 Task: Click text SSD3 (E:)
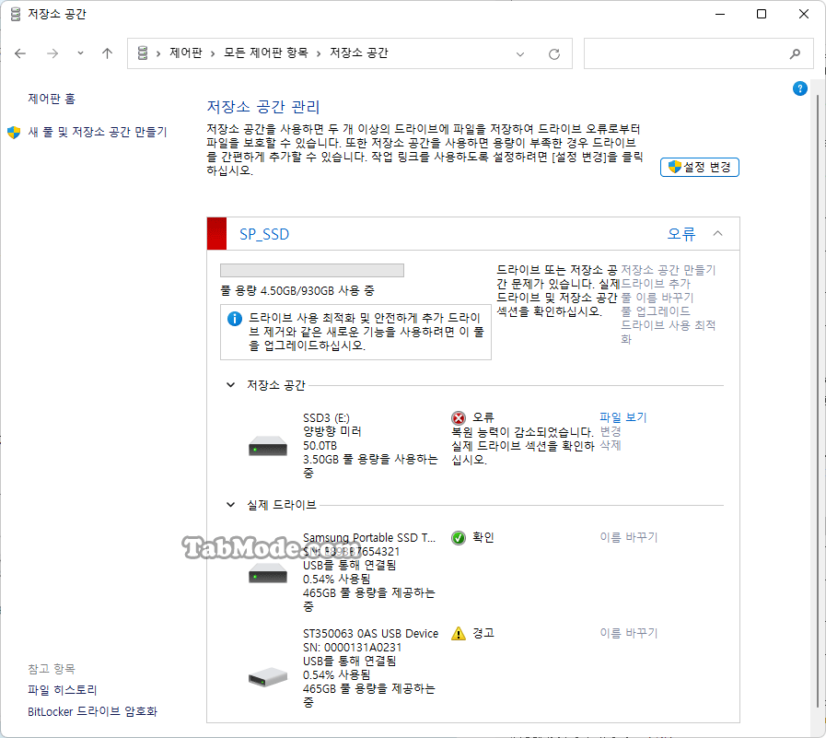(x=326, y=418)
